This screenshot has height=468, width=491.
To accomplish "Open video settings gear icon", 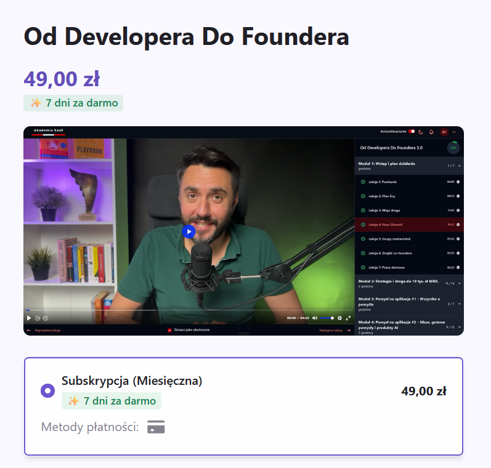I will (x=339, y=318).
